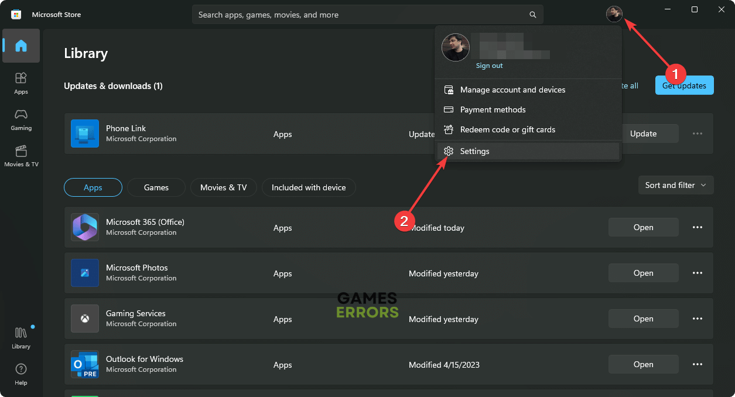Expand the Sort and filter dropdown

pos(676,185)
